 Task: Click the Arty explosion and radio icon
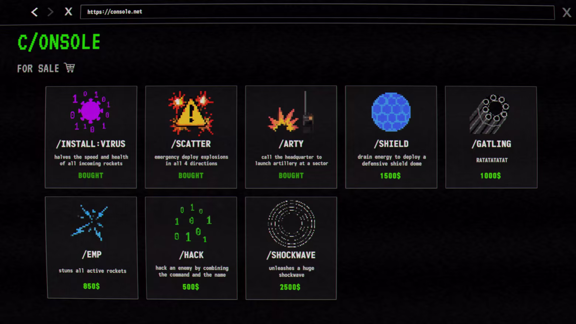(291, 112)
